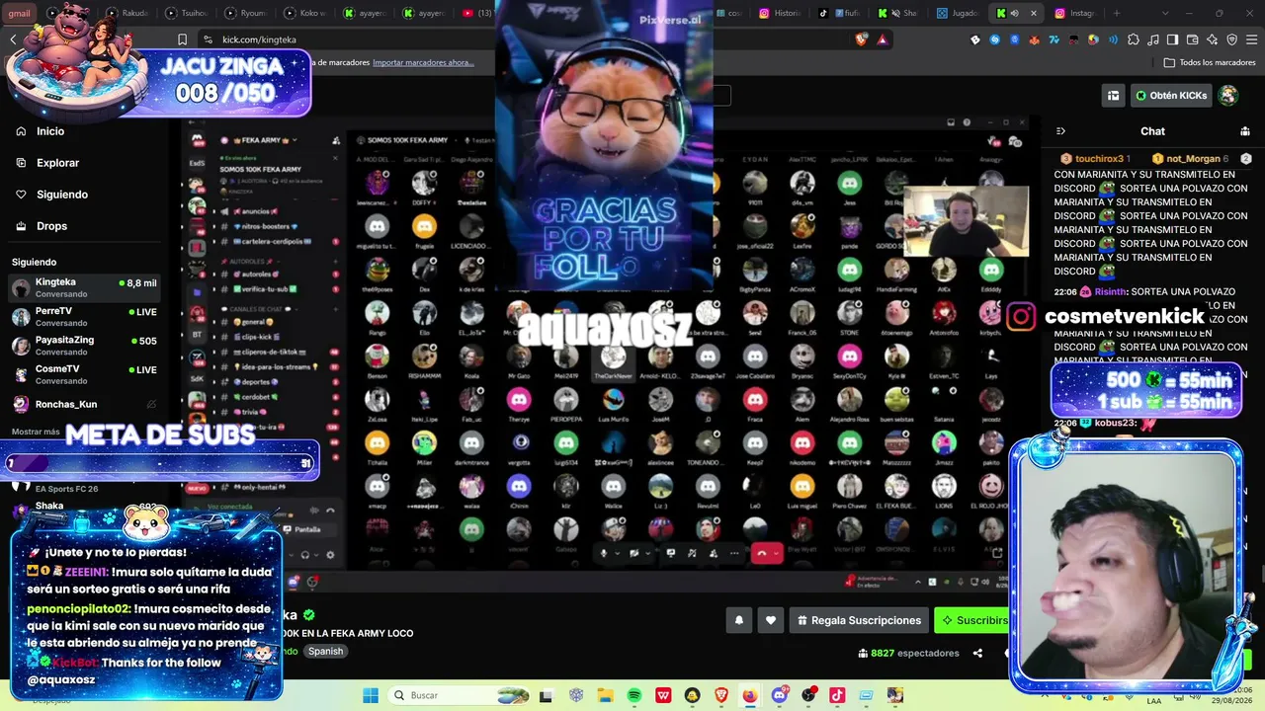Image resolution: width=1265 pixels, height=711 pixels.
Task: Open Firefox from the taskbar
Action: click(750, 695)
